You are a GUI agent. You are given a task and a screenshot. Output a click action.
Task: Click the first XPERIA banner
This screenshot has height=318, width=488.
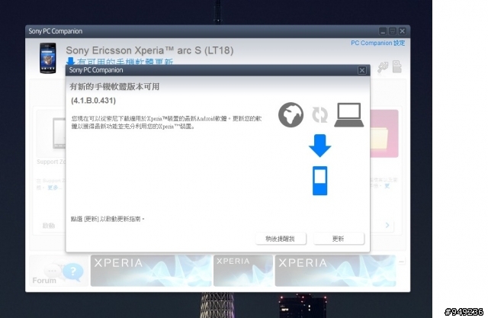point(151,271)
